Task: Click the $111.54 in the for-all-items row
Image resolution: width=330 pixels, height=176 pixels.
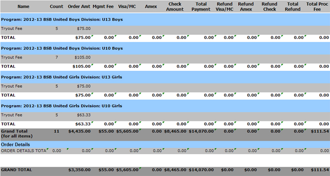Action: coord(320,131)
